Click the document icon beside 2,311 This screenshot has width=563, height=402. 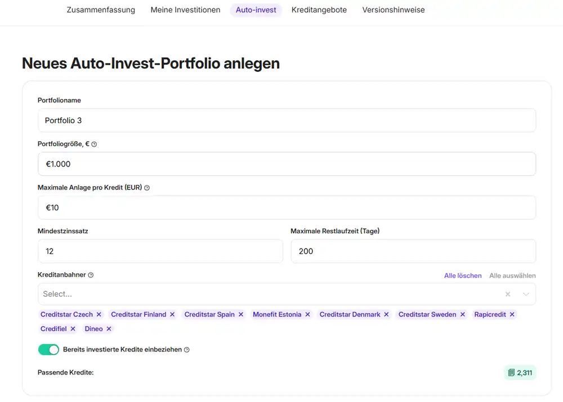coord(511,373)
